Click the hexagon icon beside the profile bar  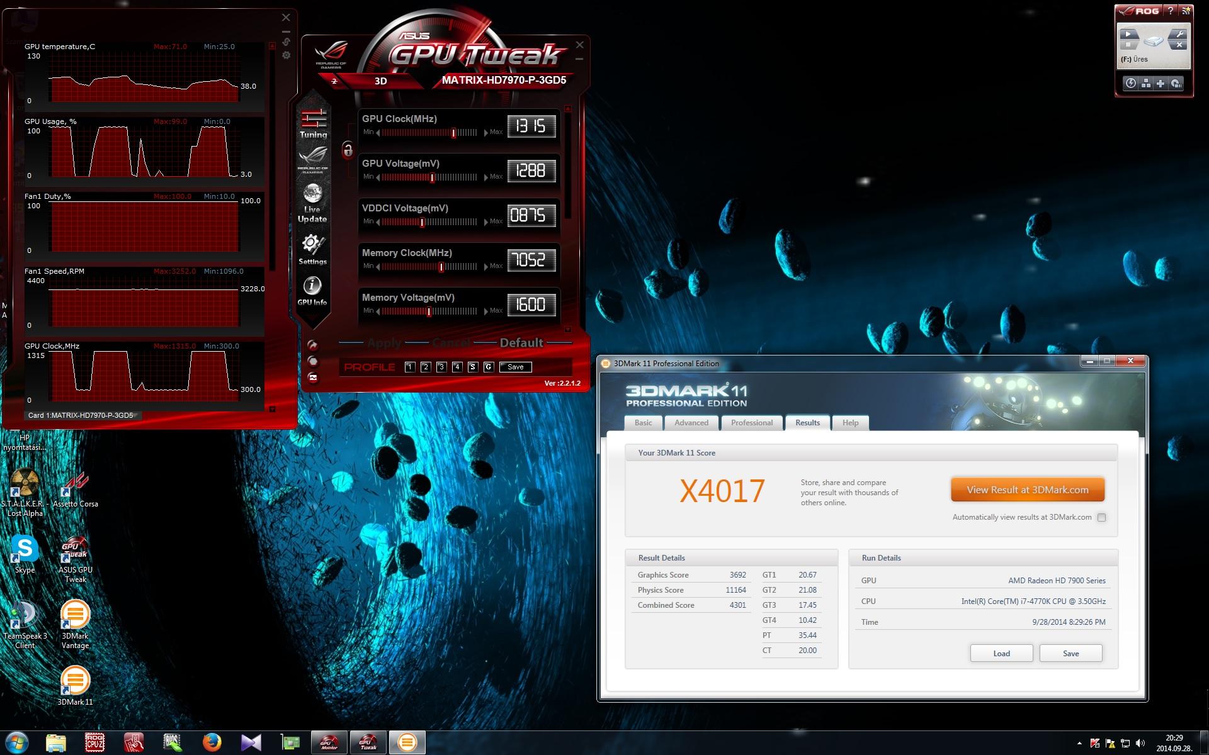[x=313, y=361]
